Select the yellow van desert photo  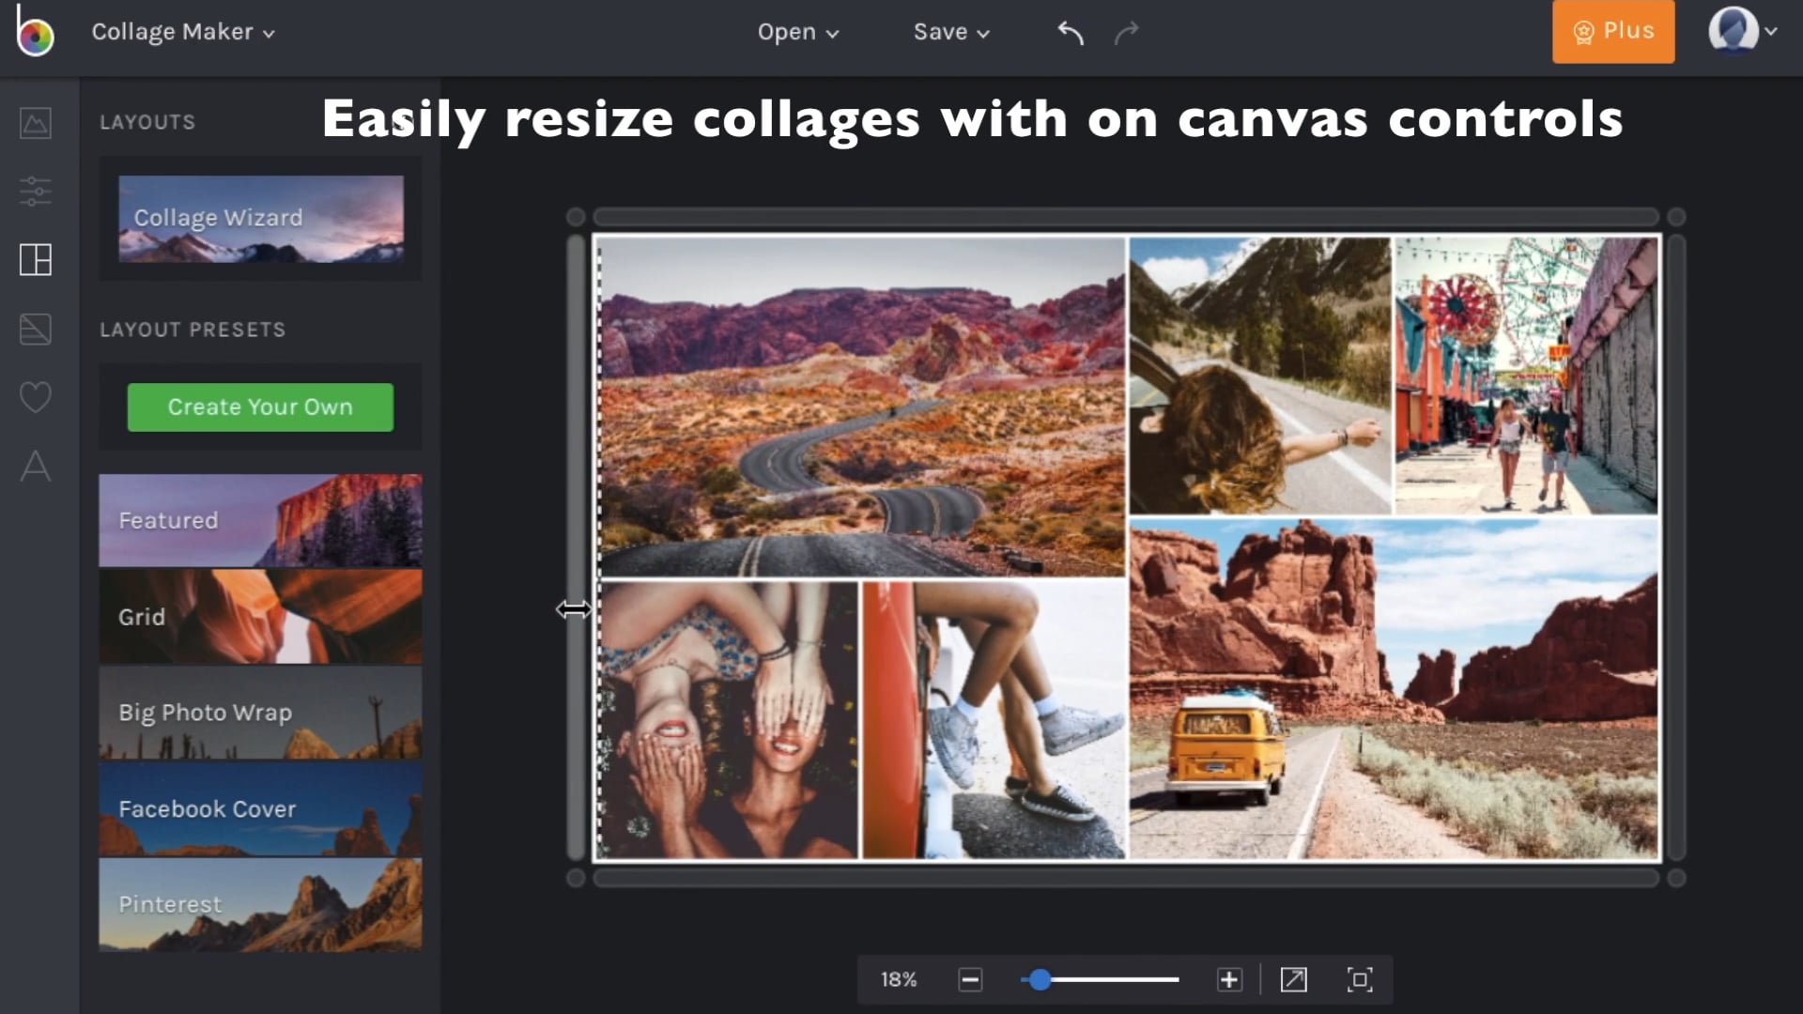[1394, 689]
